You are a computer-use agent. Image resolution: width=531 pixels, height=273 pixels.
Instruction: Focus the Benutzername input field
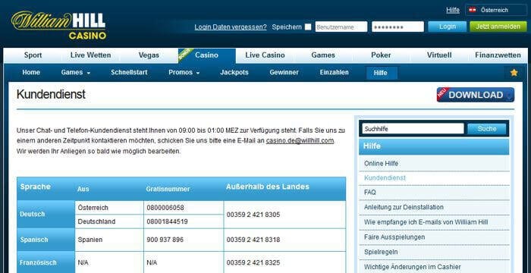[341, 27]
